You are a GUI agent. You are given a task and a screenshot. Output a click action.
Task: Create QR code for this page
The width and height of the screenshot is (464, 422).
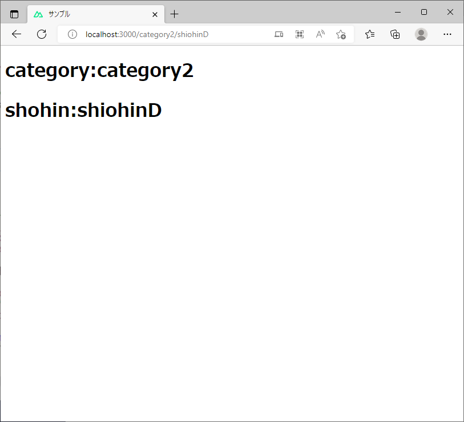tap(300, 34)
